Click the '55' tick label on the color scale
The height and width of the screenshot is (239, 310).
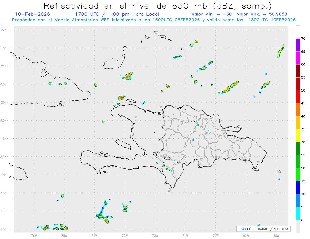303,77
